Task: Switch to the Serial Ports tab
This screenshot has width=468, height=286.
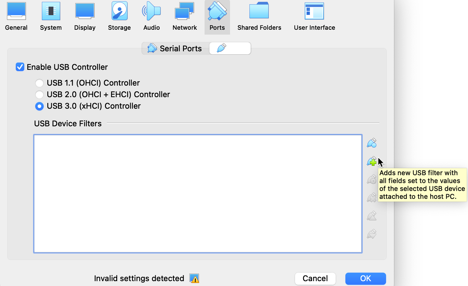Action: (175, 48)
